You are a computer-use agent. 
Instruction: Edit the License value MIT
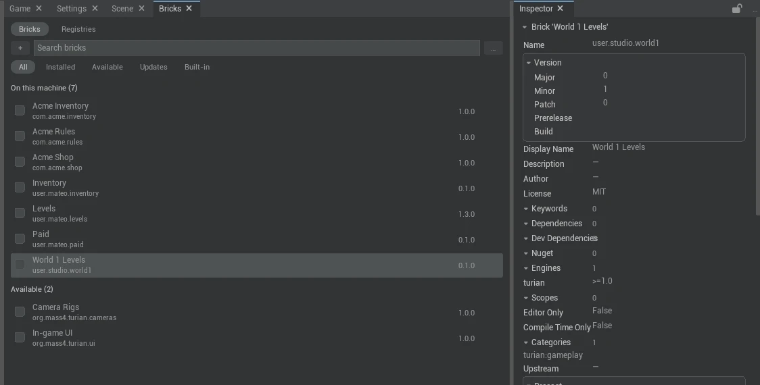[599, 192]
